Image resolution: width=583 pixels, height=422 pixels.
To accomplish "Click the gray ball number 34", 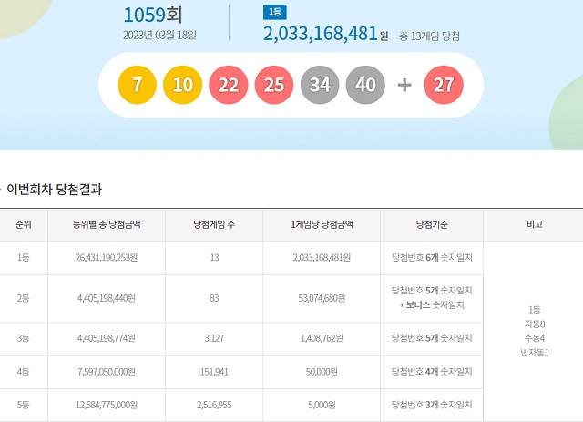I will pos(320,85).
